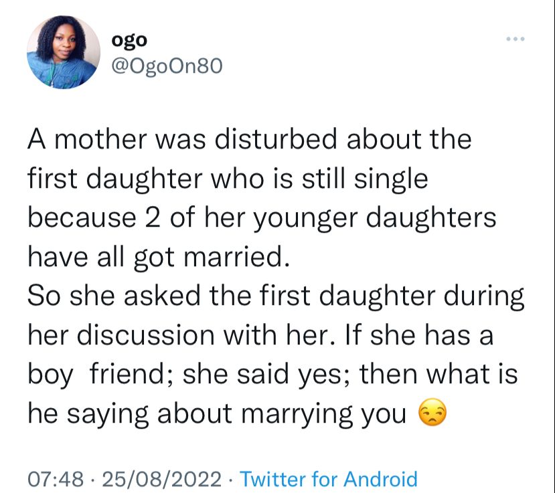The height and width of the screenshot is (493, 555).
Task: Click the line 'her discussion with her. If she has a'
Action: (x=260, y=336)
